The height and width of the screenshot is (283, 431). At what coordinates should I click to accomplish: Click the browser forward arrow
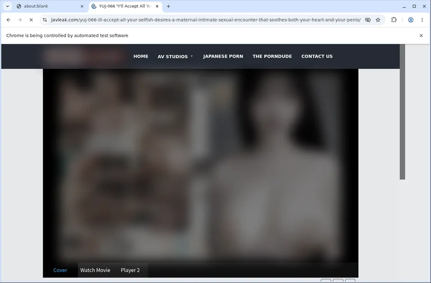coord(20,20)
